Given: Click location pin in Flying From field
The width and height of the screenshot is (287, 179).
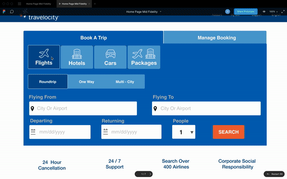Looking at the screenshot, I should 33,109.
